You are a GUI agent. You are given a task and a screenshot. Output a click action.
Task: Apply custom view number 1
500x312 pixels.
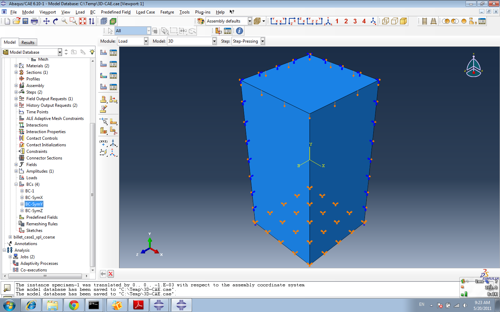(337, 21)
